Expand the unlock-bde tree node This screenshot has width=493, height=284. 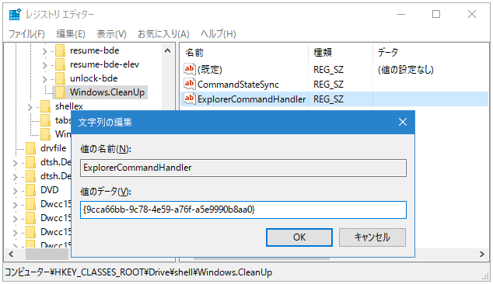44,79
